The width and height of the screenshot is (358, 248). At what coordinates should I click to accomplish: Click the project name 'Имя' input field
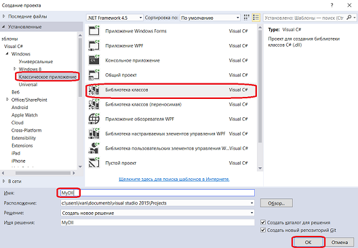(157, 193)
